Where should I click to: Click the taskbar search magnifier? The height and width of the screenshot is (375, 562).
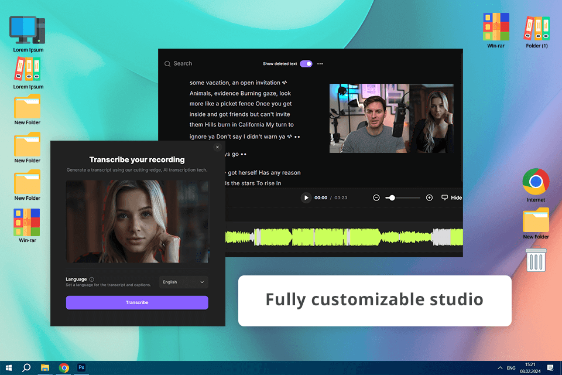coord(26,368)
